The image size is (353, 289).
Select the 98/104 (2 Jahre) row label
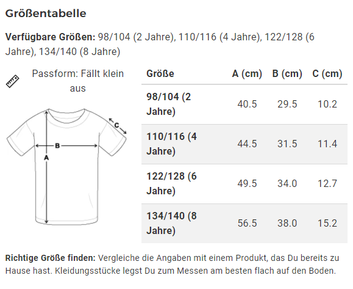point(169,104)
